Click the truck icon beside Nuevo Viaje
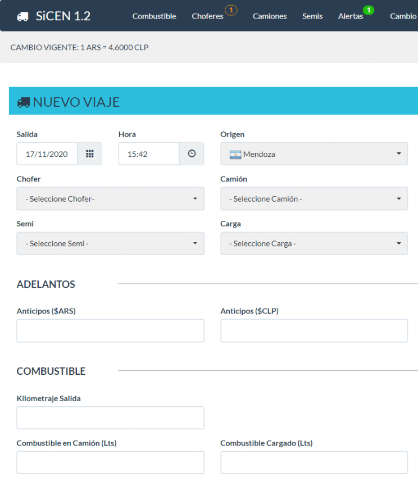 (x=24, y=102)
